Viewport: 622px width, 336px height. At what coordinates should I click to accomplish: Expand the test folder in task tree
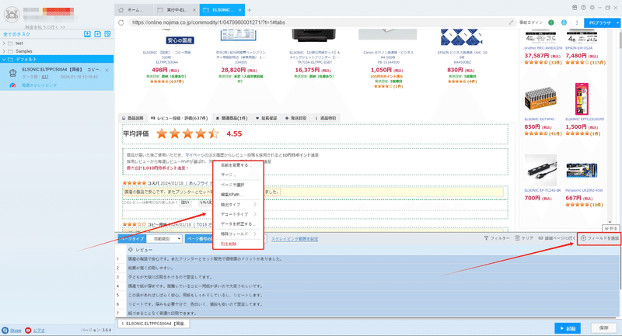coord(4,43)
